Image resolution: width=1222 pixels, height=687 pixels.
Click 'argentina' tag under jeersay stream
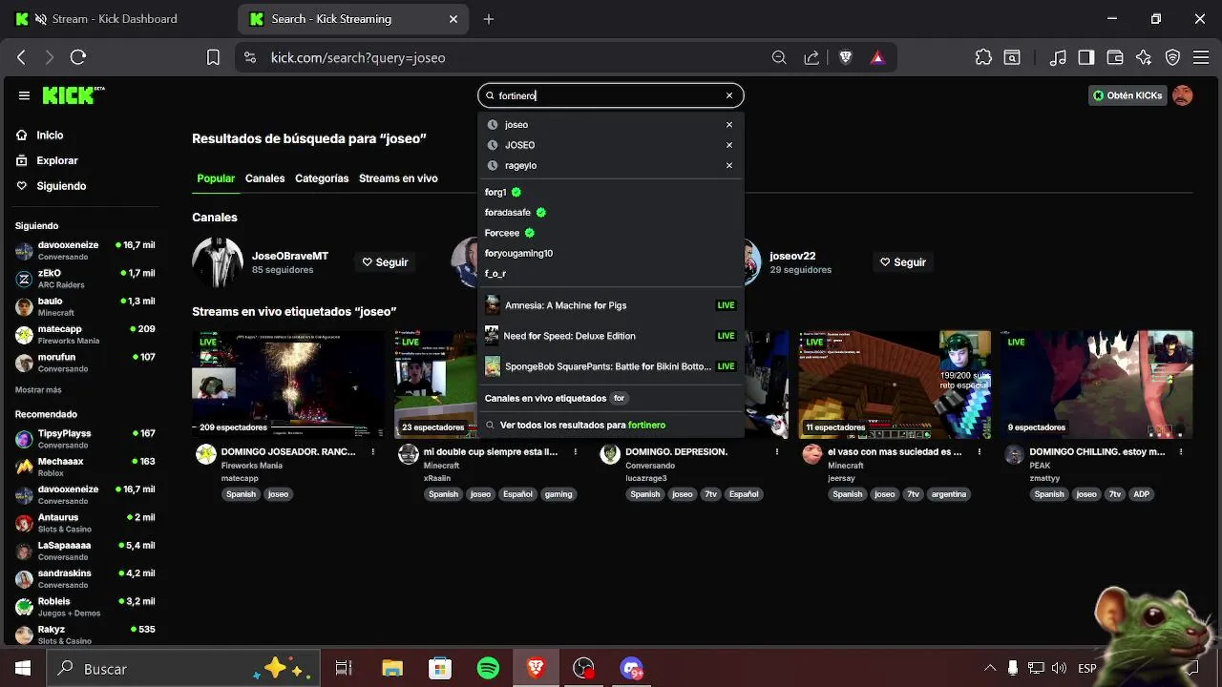point(949,494)
